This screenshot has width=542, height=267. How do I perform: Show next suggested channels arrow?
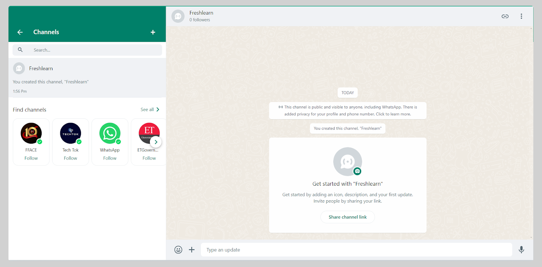click(156, 142)
